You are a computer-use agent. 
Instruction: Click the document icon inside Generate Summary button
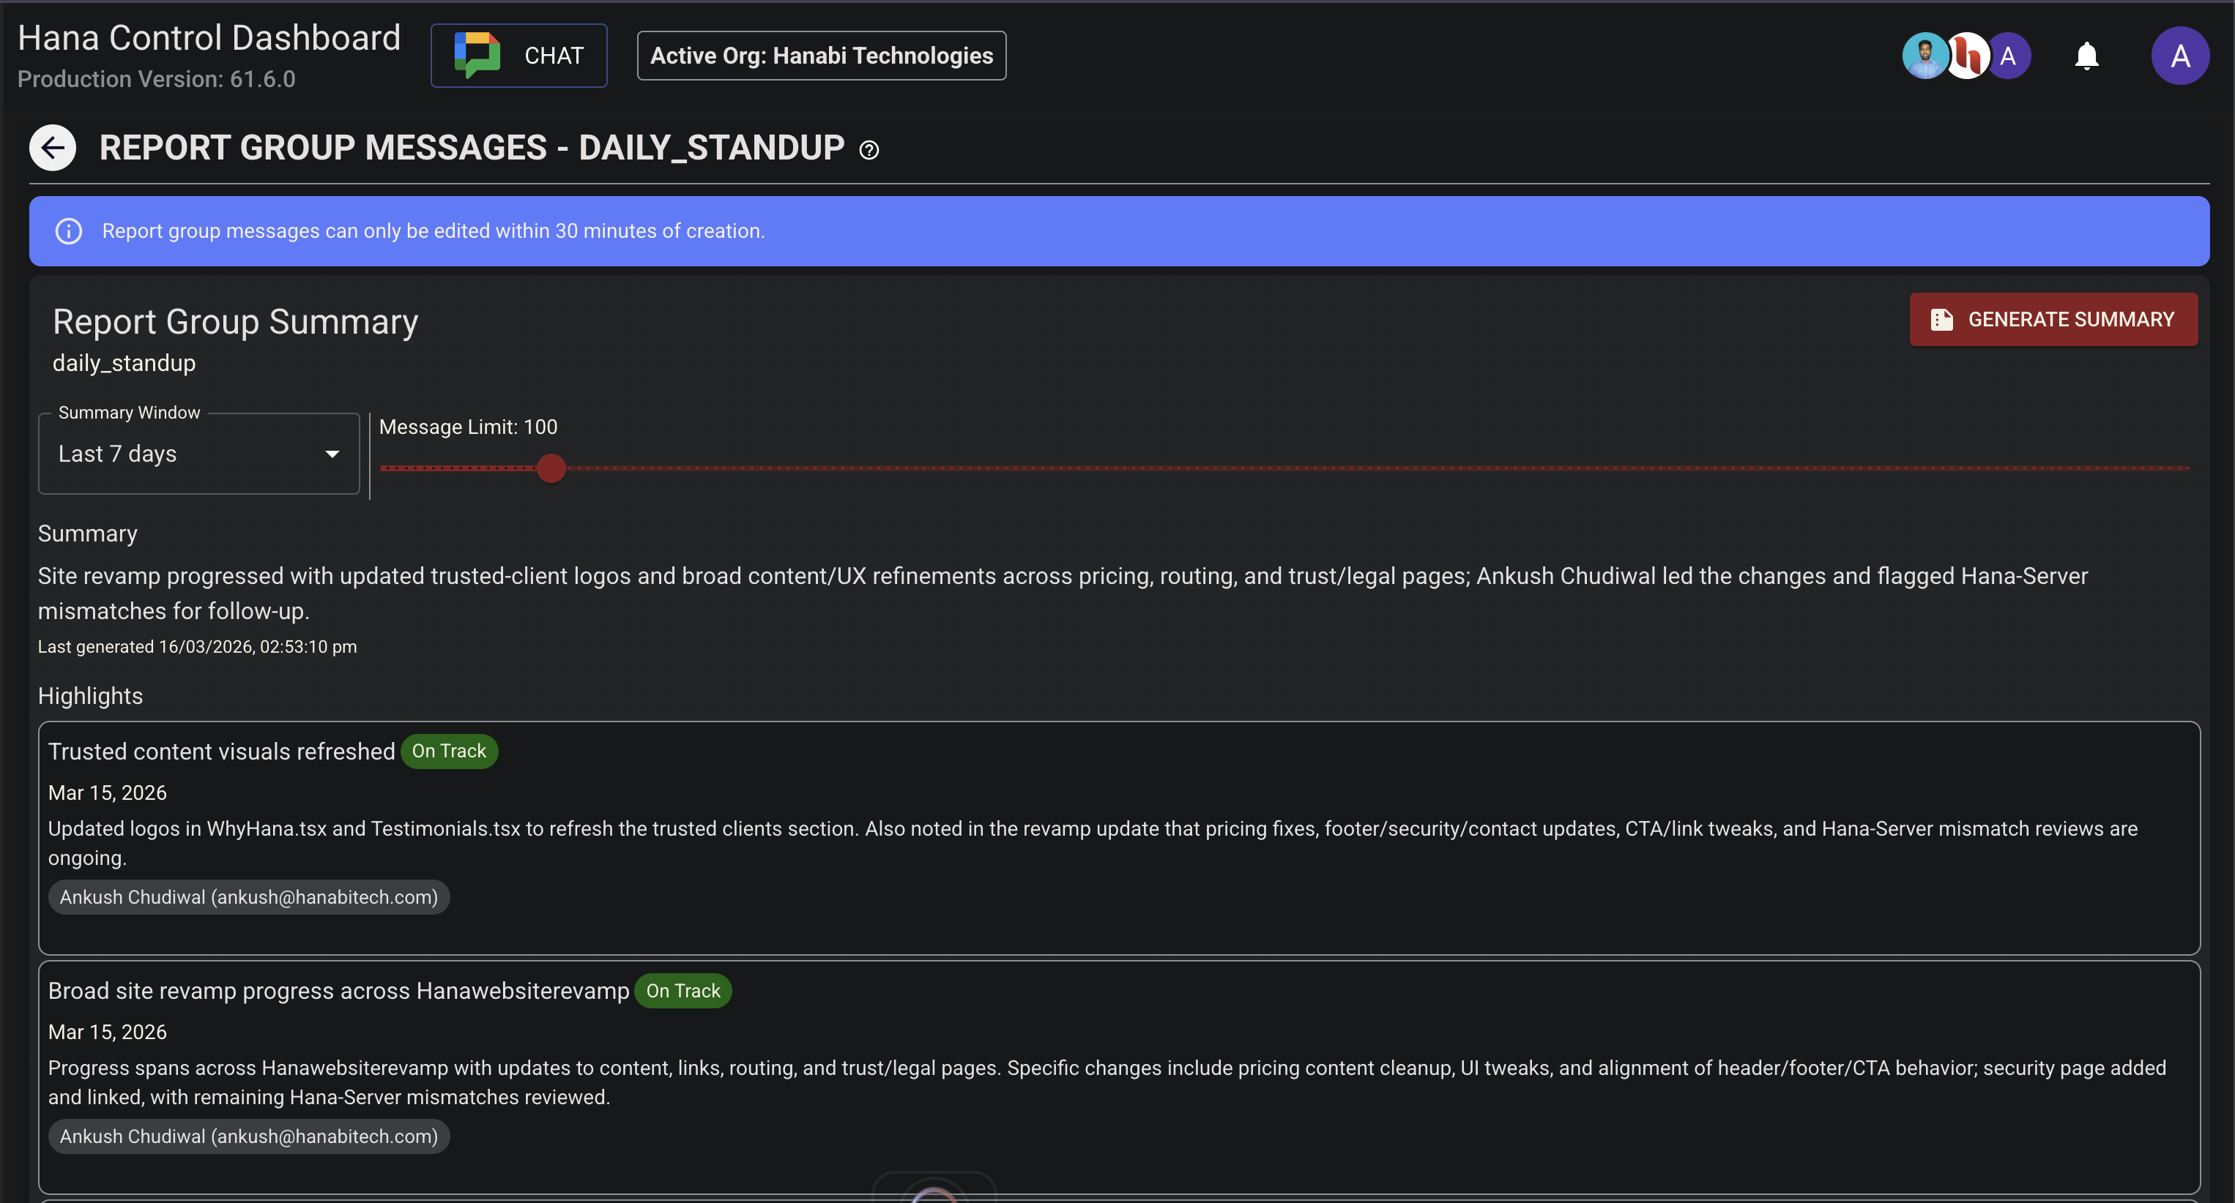coord(1941,319)
